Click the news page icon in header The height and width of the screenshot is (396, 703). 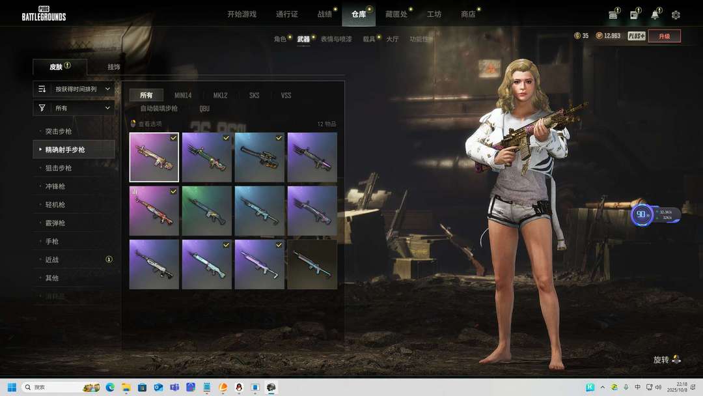click(x=633, y=15)
